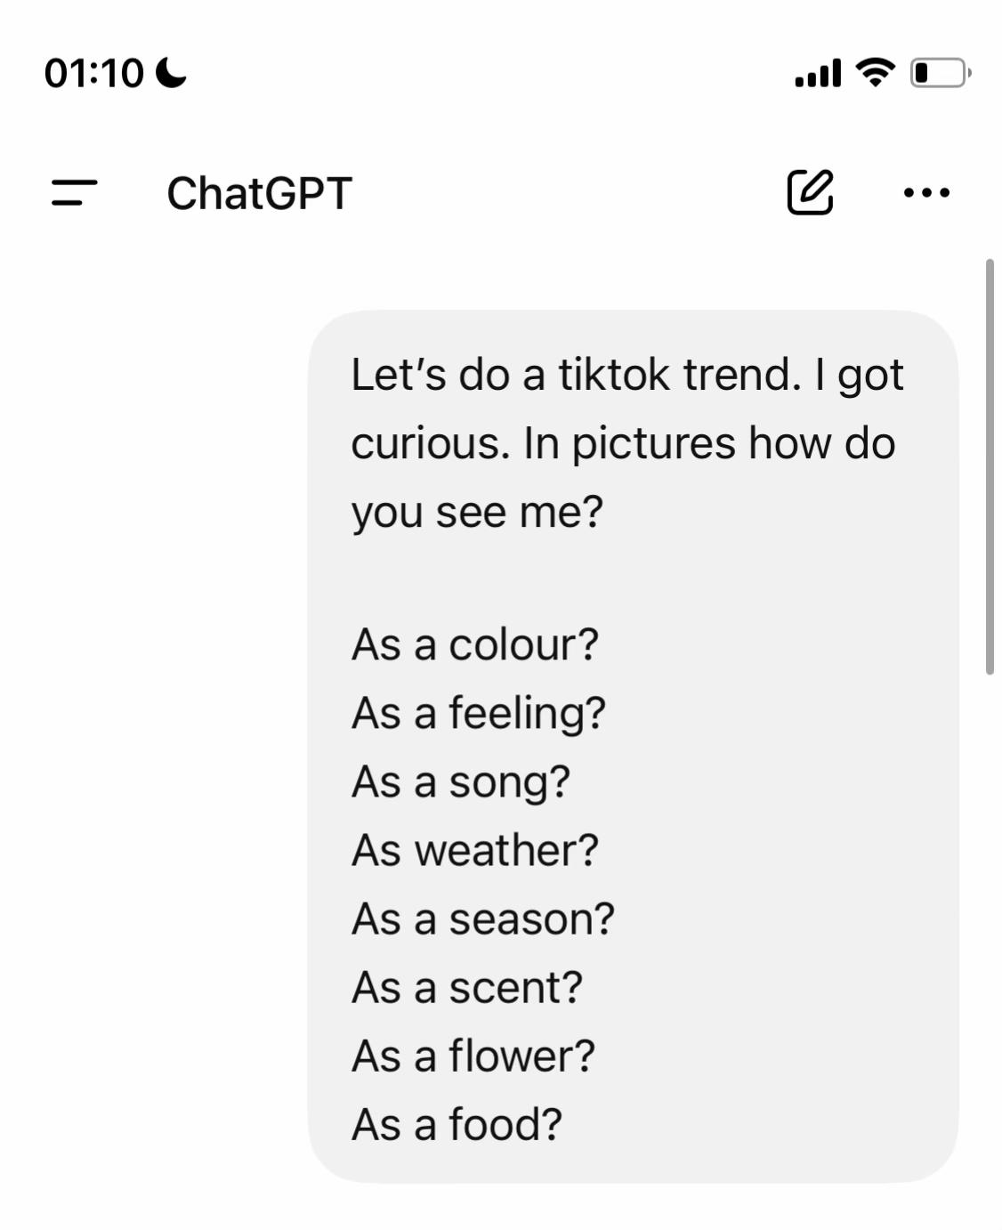The height and width of the screenshot is (1230, 1002).
Task: Tap the crescent moon Focus icon
Action: [171, 73]
